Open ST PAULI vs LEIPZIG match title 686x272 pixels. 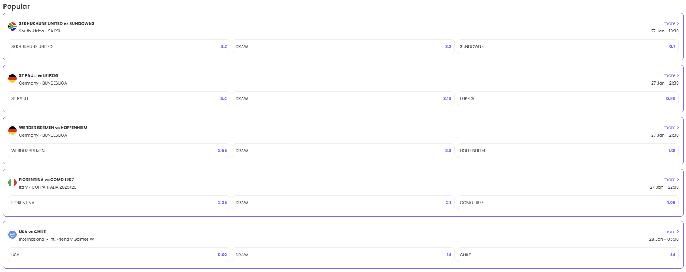(x=39, y=75)
